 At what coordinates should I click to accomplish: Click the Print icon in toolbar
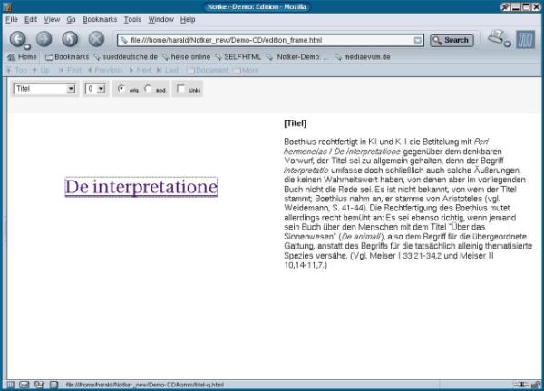pyautogui.click(x=497, y=38)
